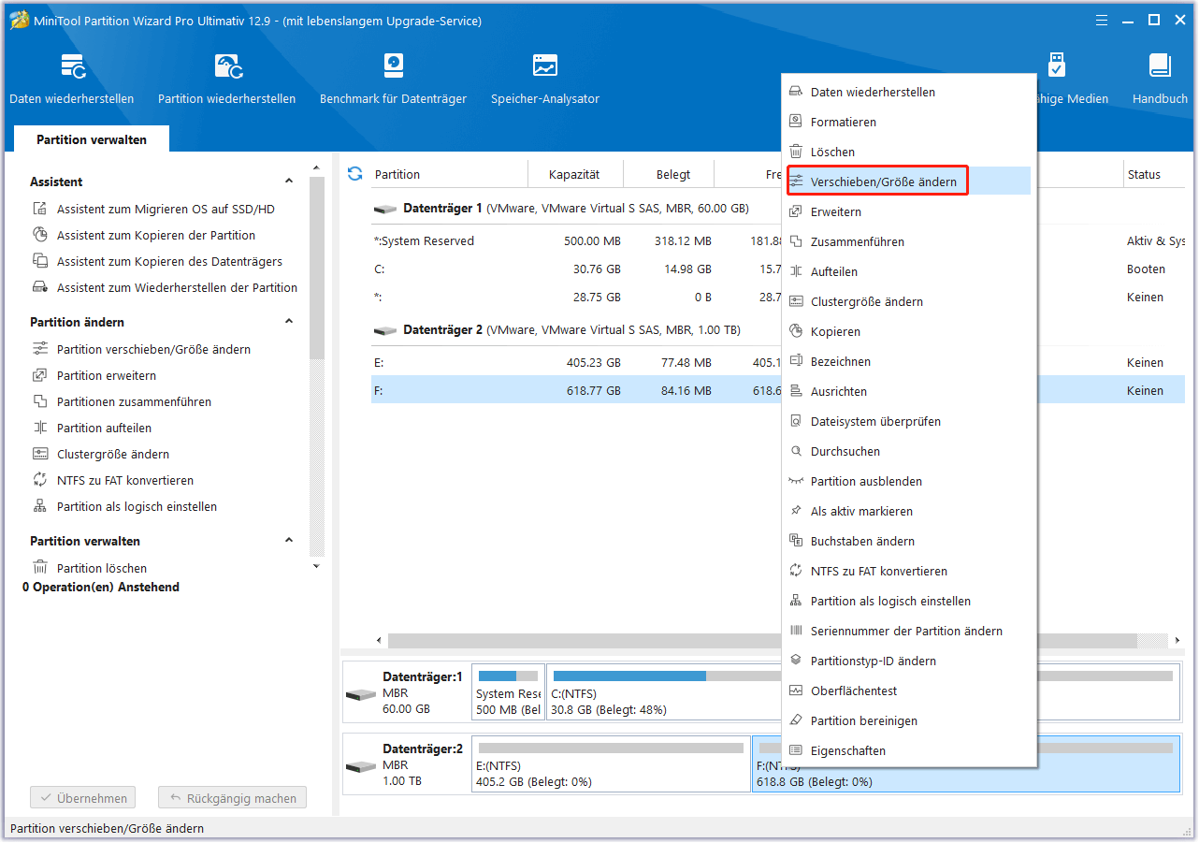1199x843 pixels.
Task: Select Daten wiederherstellen from context menu
Action: pyautogui.click(x=908, y=93)
